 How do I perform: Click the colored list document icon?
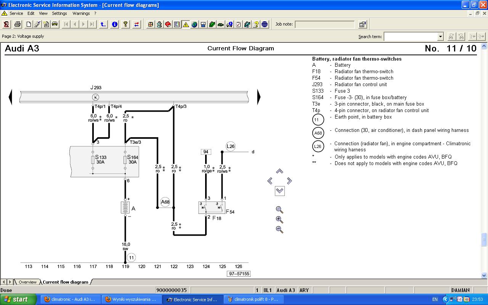click(x=177, y=24)
